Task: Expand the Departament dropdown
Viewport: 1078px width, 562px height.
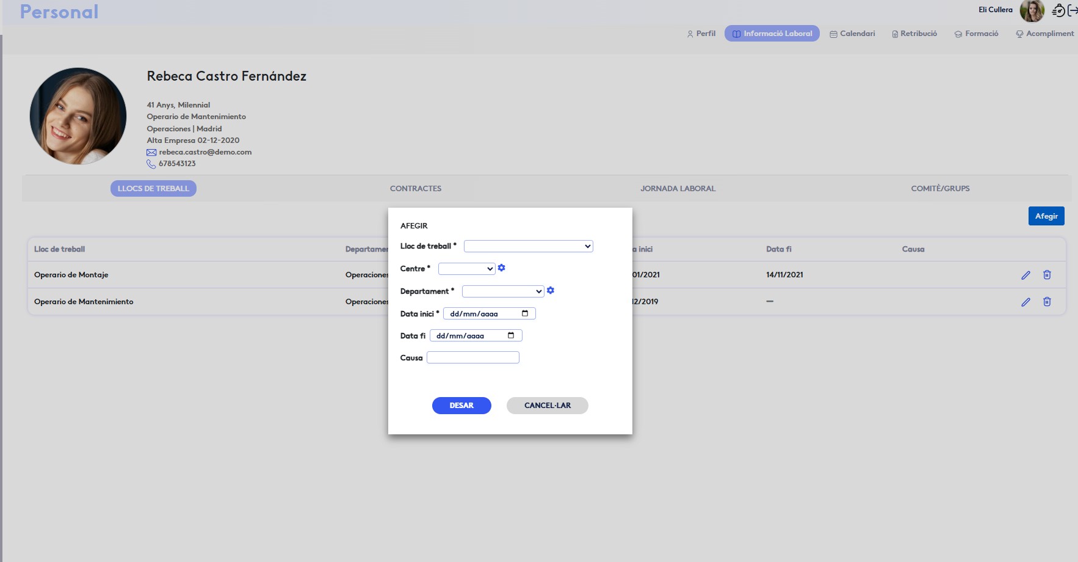Action: point(502,291)
